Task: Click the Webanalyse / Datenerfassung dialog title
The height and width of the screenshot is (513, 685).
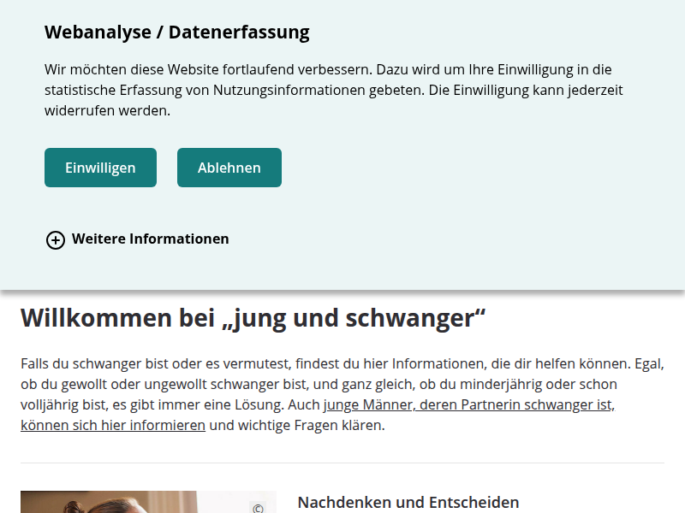Action: coord(176,32)
